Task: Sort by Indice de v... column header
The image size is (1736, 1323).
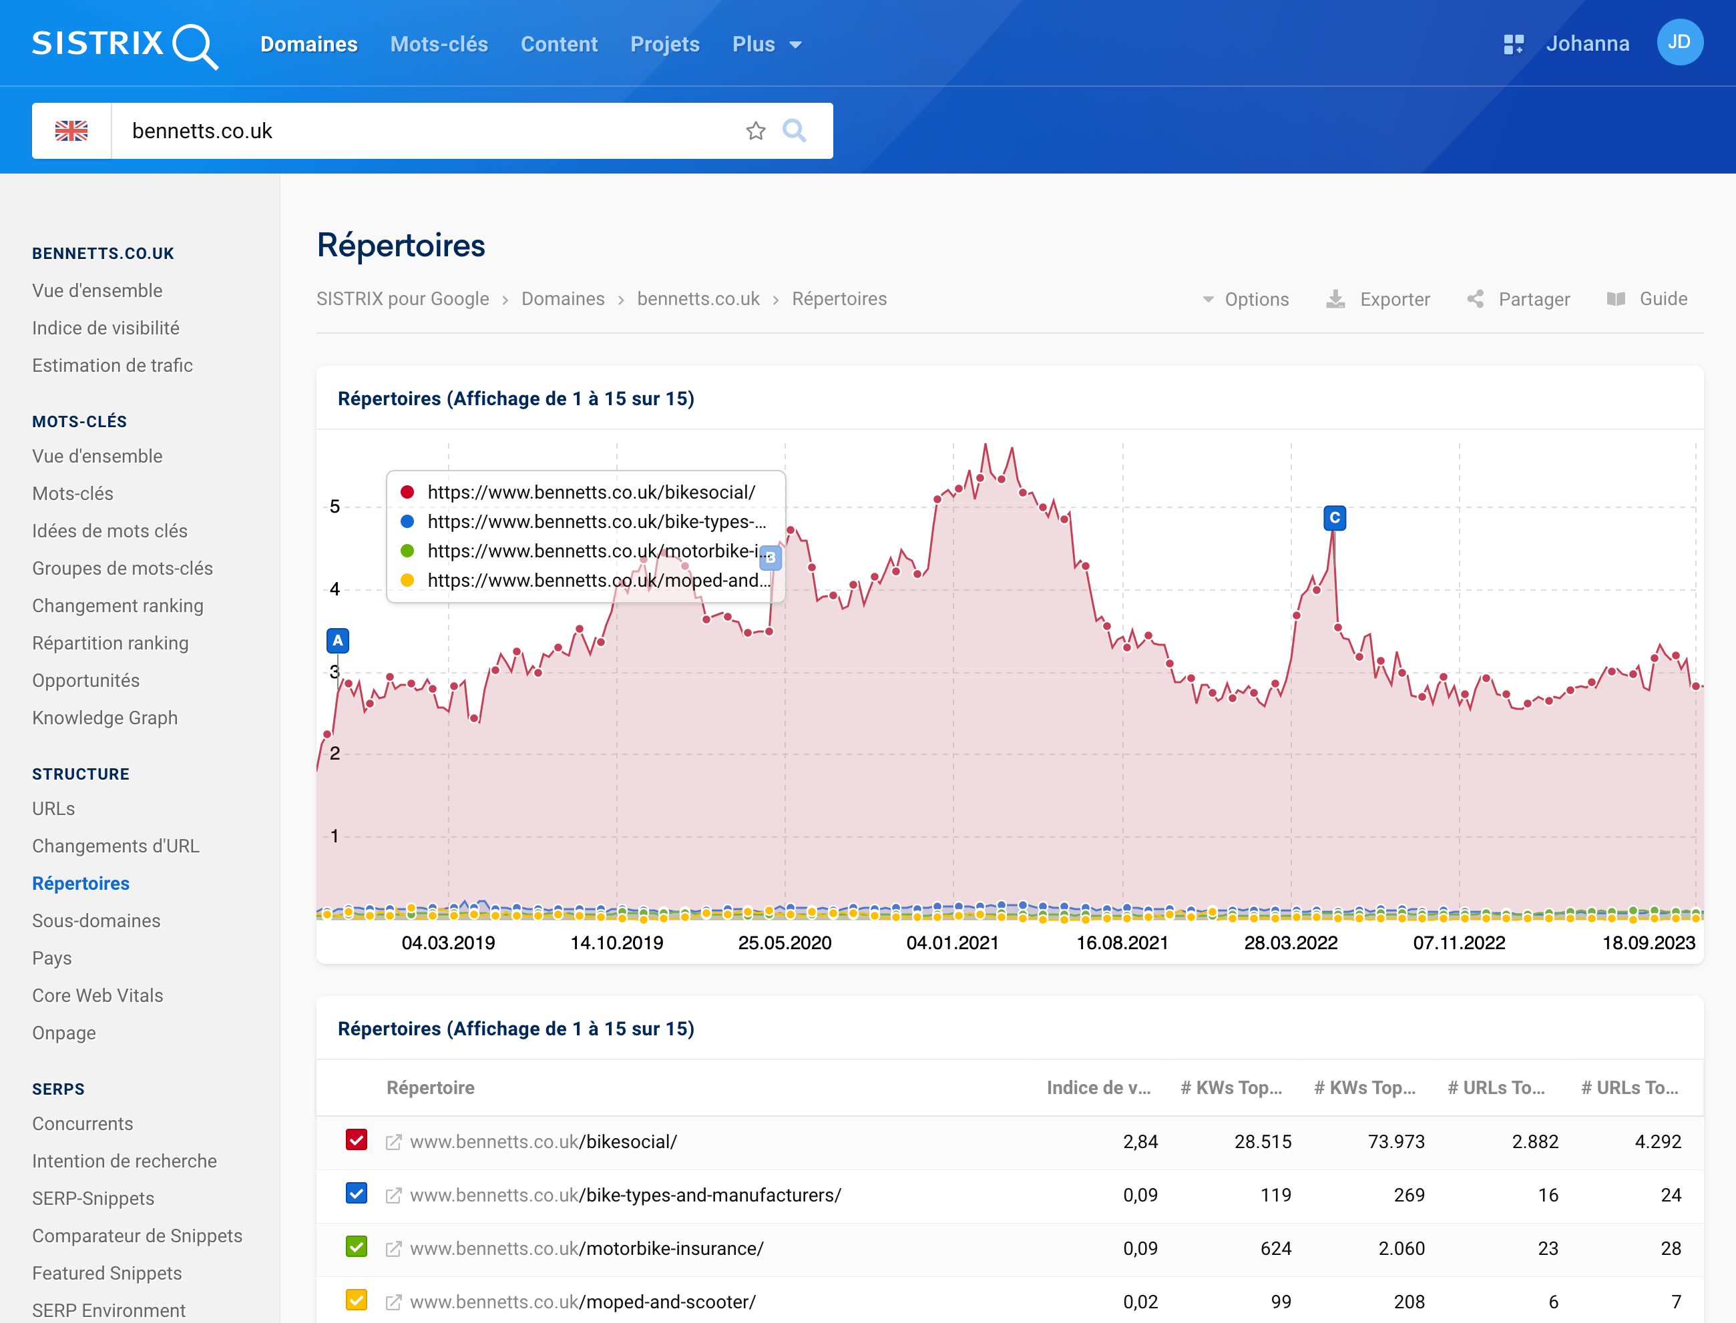Action: 1099,1087
